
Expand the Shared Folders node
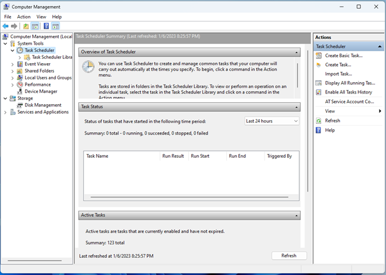tap(13, 71)
